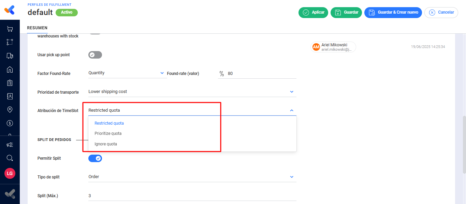Open the delivery truck sidebar icon
This screenshot has width=466, height=204.
10,56
